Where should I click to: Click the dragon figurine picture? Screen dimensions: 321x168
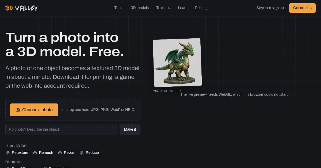click(177, 63)
